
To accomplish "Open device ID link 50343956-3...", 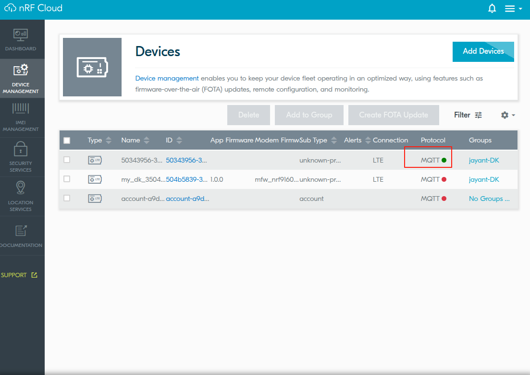I will coord(186,160).
